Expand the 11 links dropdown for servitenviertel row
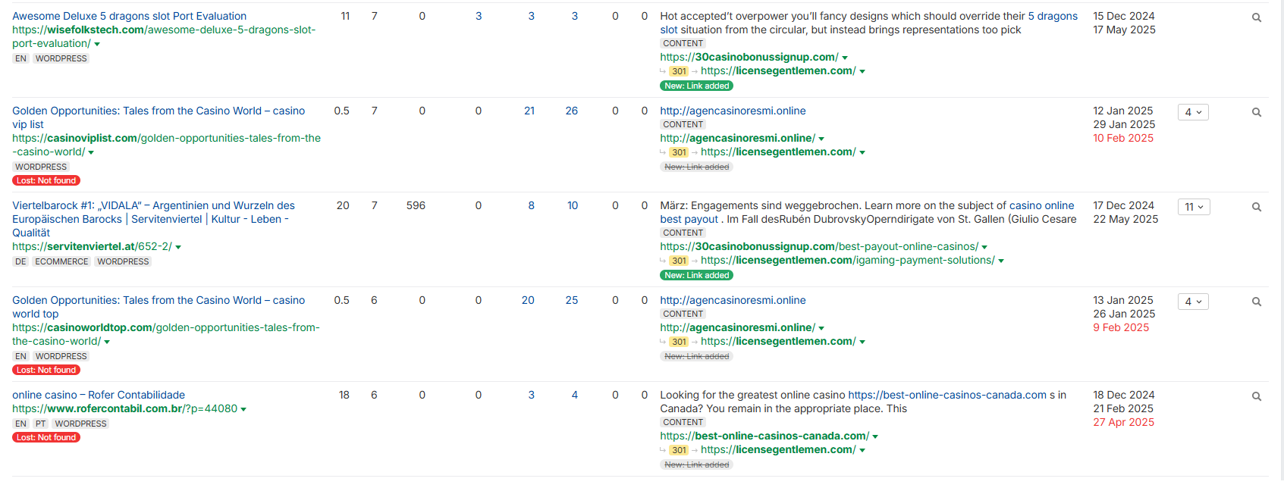This screenshot has width=1284, height=491. tap(1194, 207)
